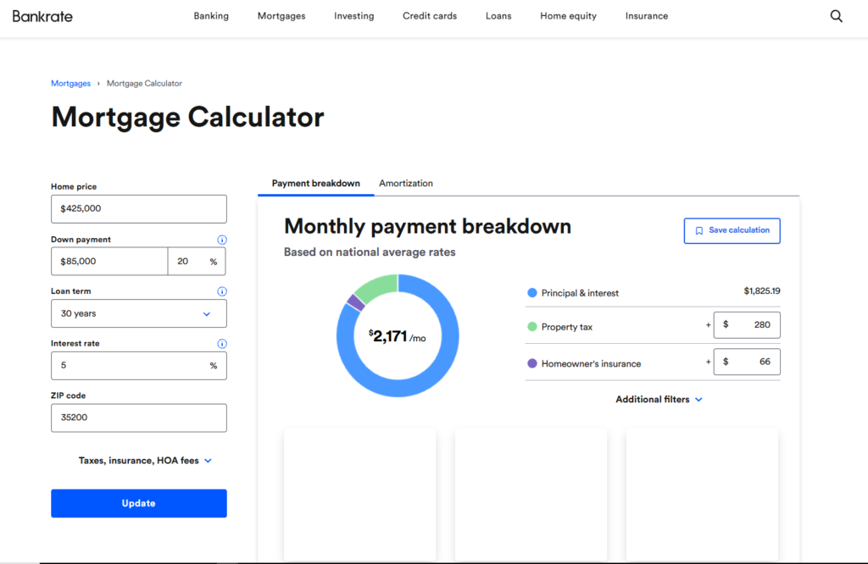868x564 pixels.
Task: Open the Loan term dropdown
Action: [x=138, y=313]
